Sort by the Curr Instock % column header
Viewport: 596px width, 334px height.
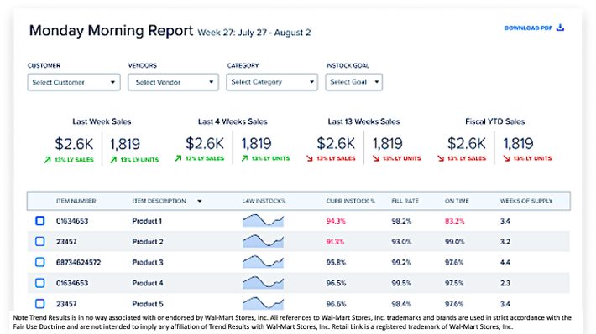[x=350, y=201]
